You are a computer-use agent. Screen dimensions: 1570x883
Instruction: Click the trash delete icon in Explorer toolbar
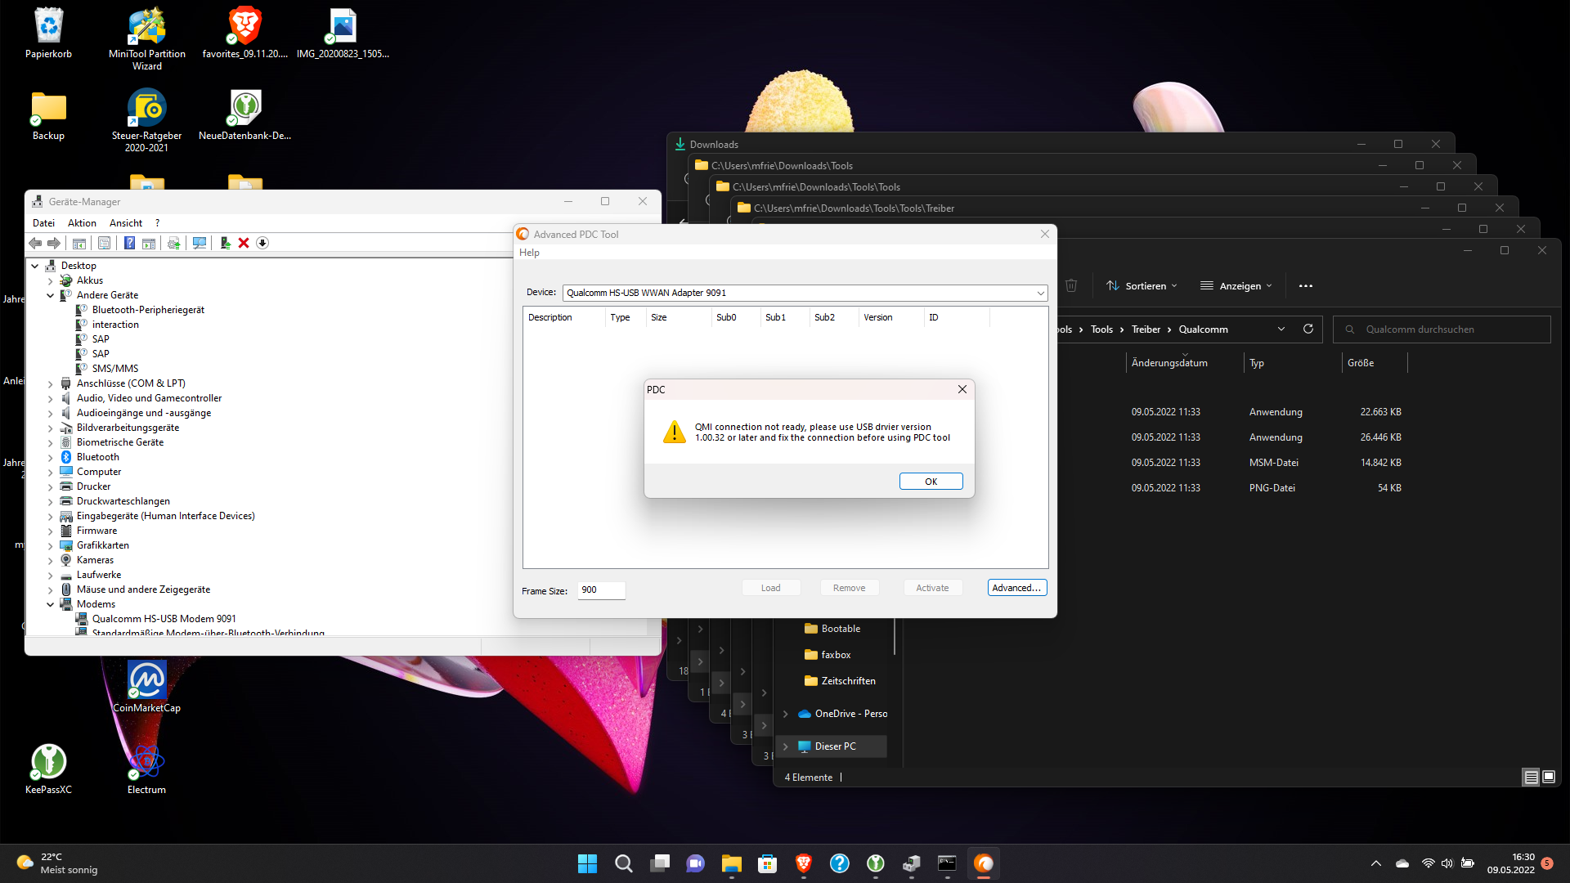coord(1071,286)
